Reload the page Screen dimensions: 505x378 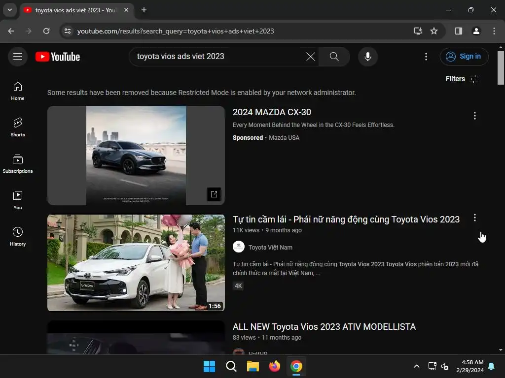click(46, 31)
